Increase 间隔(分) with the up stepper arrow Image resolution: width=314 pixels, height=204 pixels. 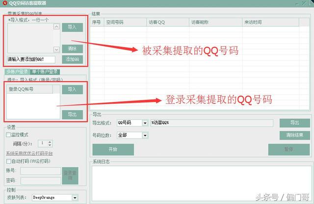point(50,142)
